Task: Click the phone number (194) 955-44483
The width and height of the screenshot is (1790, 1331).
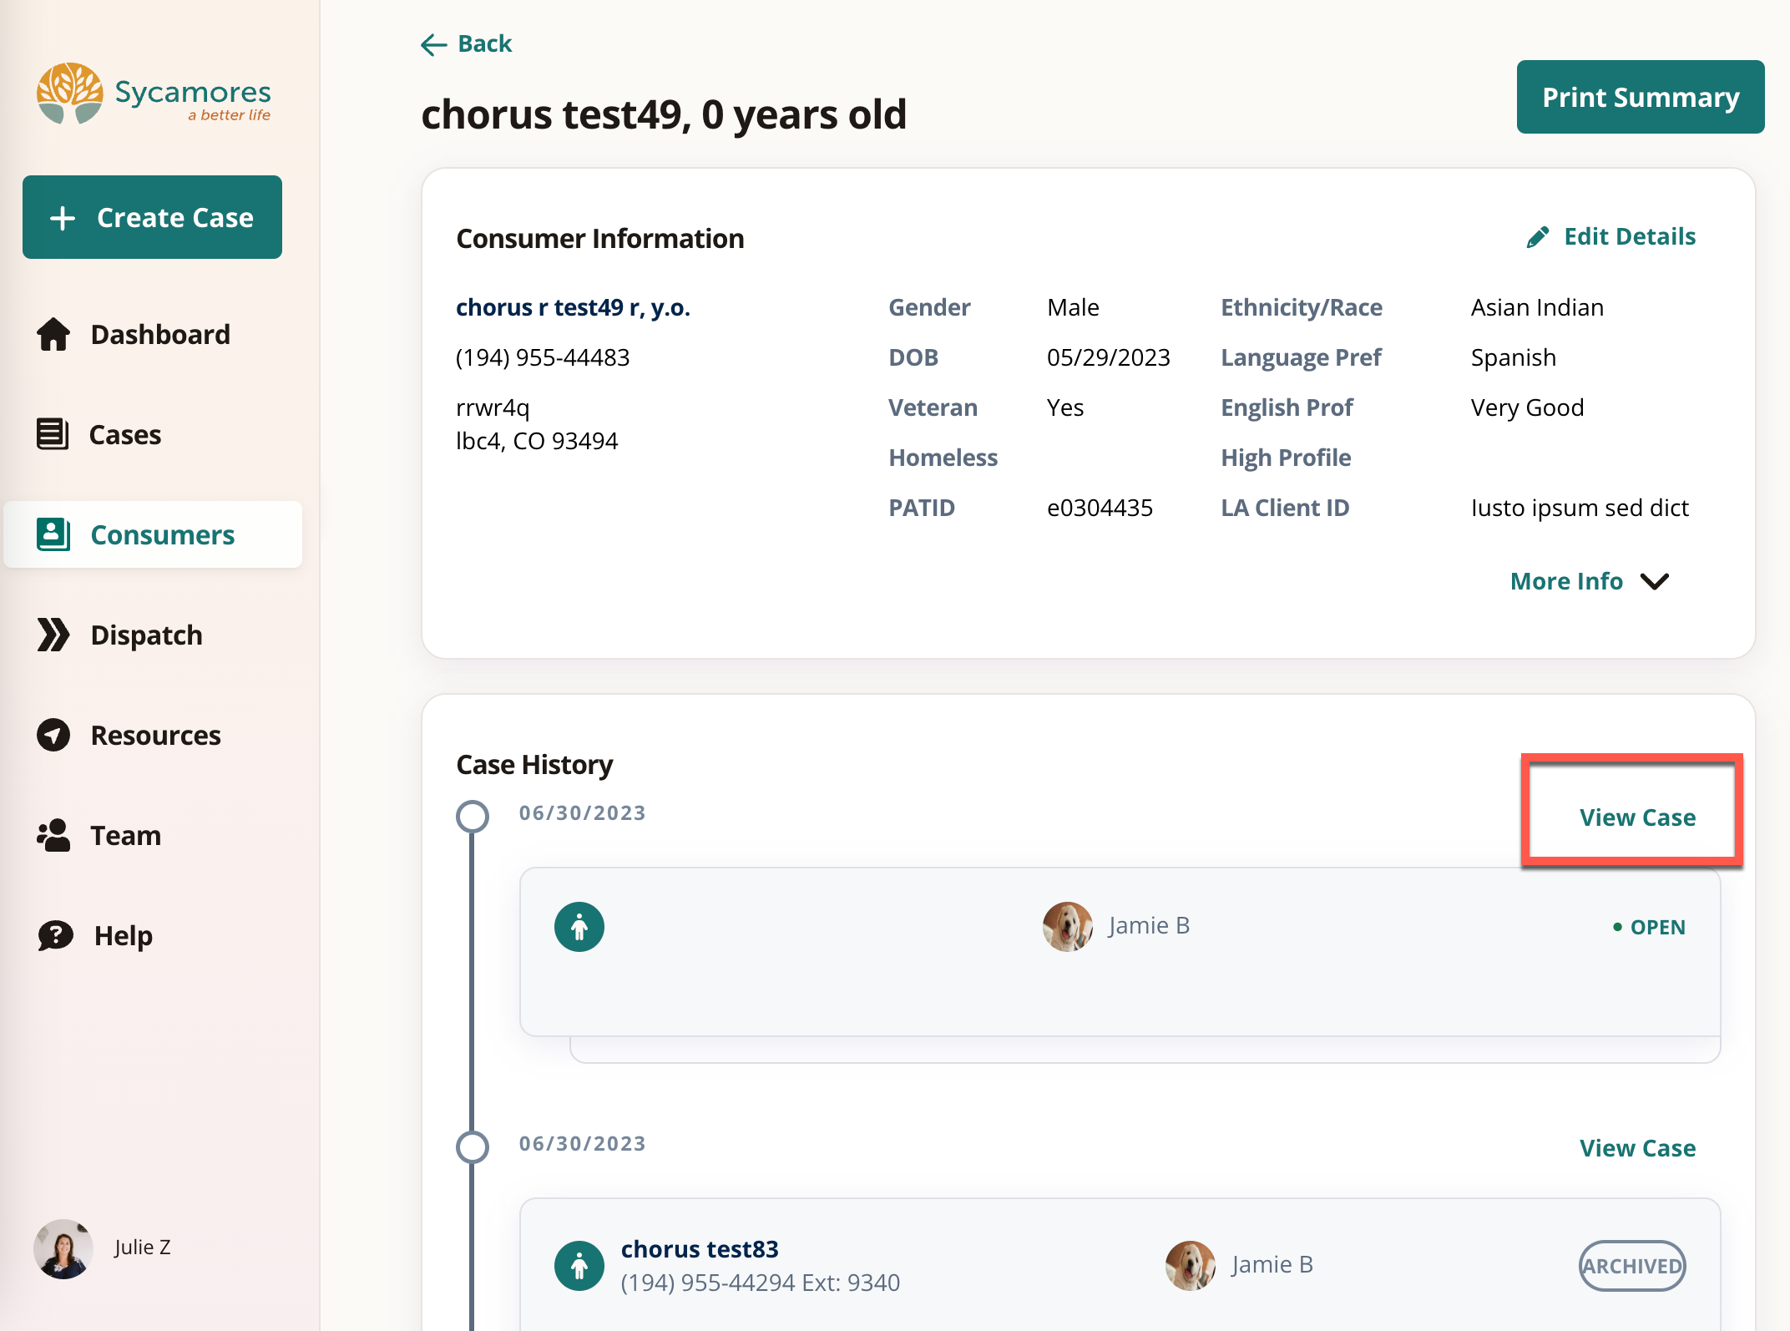Action: pyautogui.click(x=543, y=358)
